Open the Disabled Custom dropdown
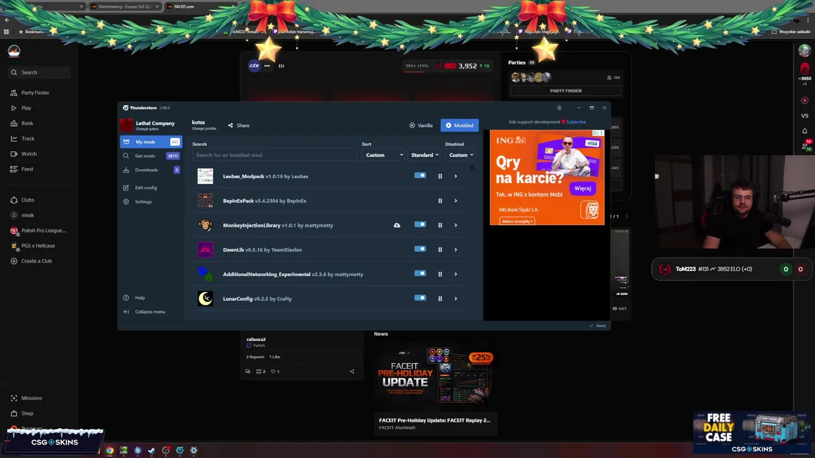 (460, 155)
